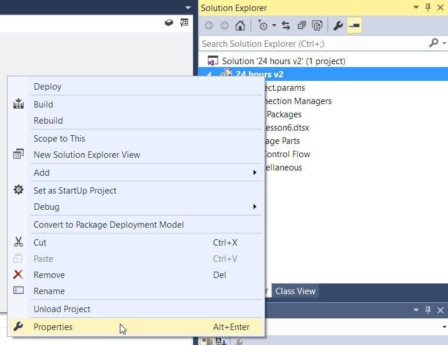Screen dimensions: 448x345
Task: Click the magnifier search icon in Solution Explorer
Action: 434,43
